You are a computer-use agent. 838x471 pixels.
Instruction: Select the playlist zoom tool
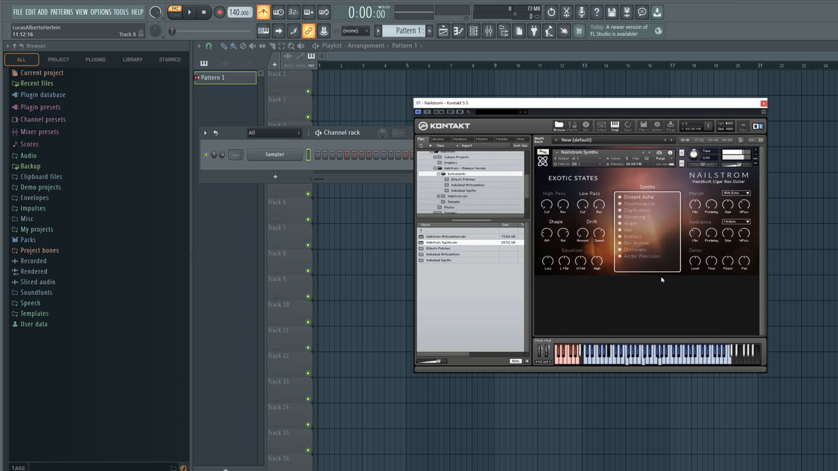pyautogui.click(x=291, y=46)
